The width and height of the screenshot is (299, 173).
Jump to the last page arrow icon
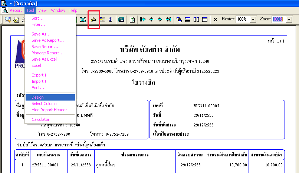click(x=168, y=19)
